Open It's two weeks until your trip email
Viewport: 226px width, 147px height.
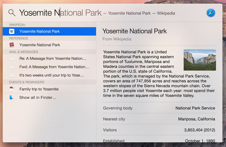point(52,75)
